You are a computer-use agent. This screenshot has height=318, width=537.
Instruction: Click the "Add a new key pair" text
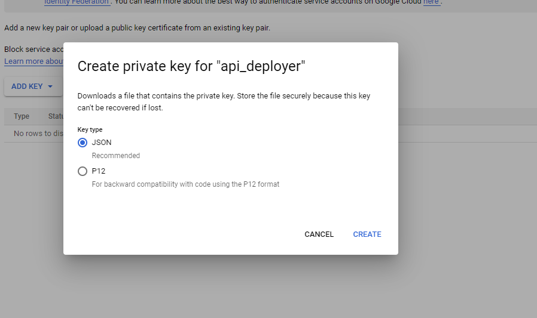pyautogui.click(x=137, y=27)
